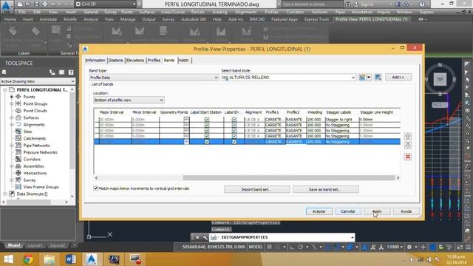Switch to the Stations tab
Viewport: 473px width, 266px height.
116,61
